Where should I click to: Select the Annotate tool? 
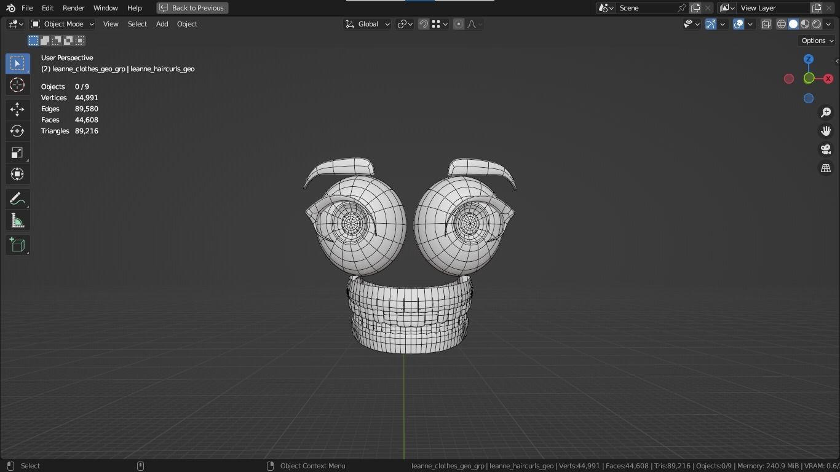point(17,199)
